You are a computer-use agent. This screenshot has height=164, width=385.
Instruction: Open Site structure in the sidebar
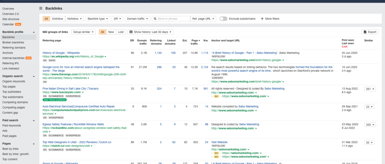point(11,19)
